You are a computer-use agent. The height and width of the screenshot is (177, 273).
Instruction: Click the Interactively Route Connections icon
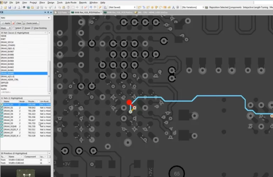139,7
